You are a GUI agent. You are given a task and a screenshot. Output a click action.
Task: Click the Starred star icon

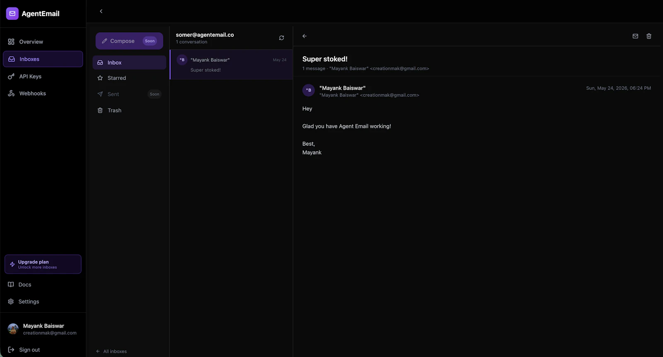click(100, 78)
